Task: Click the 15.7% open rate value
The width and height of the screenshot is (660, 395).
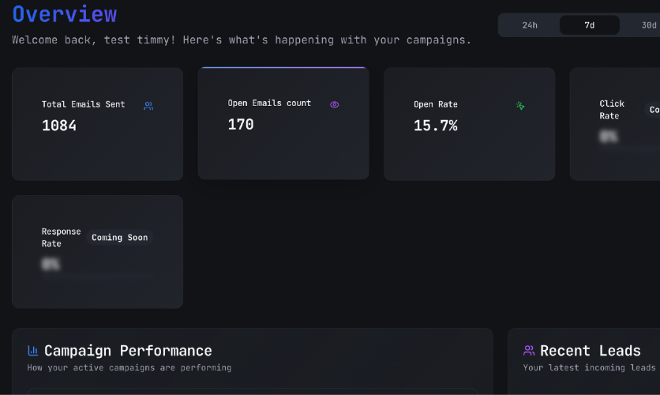Action: tap(435, 126)
